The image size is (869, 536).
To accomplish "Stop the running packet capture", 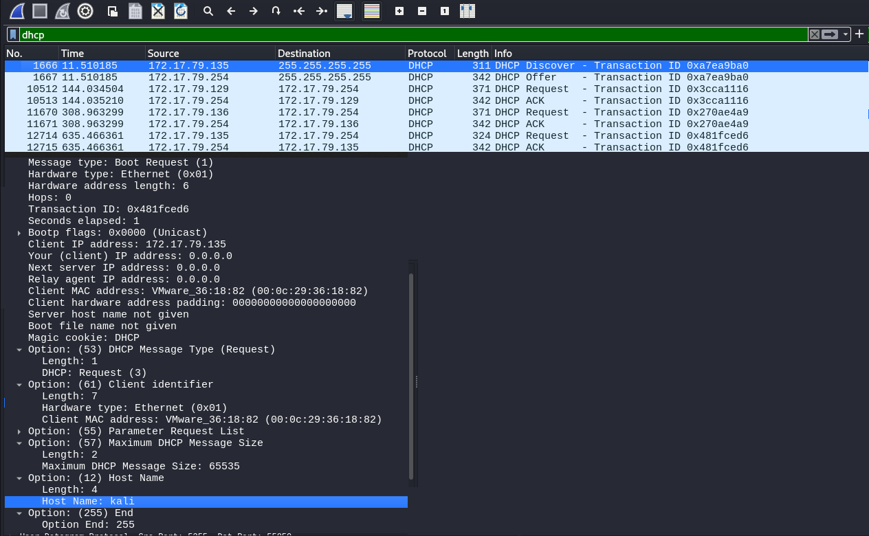I will click(40, 11).
